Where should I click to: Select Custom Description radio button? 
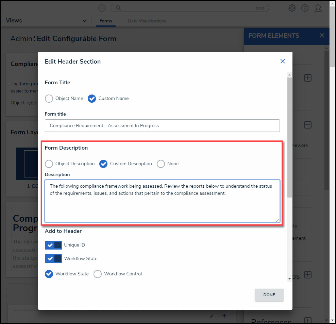[103, 164]
